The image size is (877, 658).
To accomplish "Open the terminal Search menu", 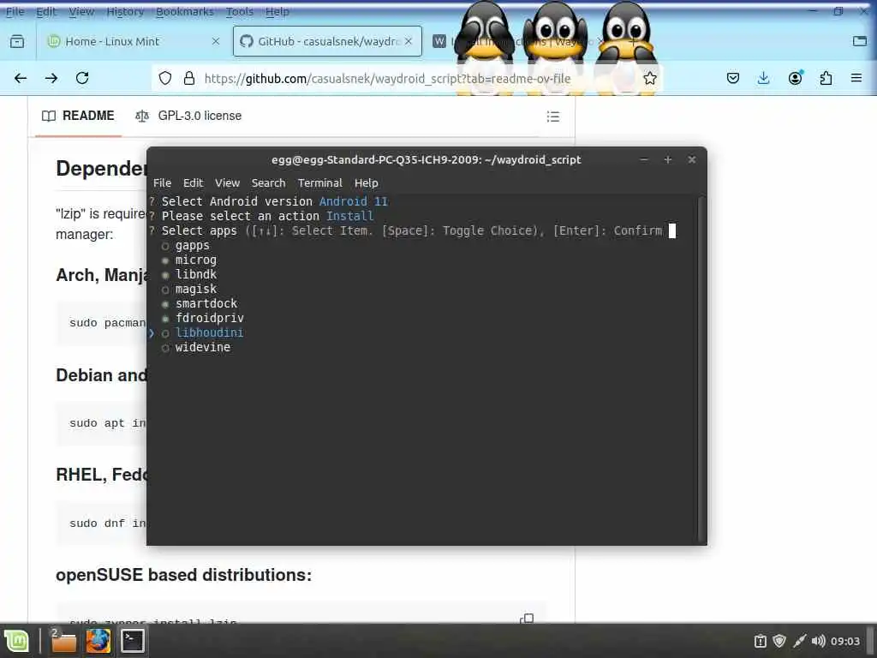I will (268, 183).
